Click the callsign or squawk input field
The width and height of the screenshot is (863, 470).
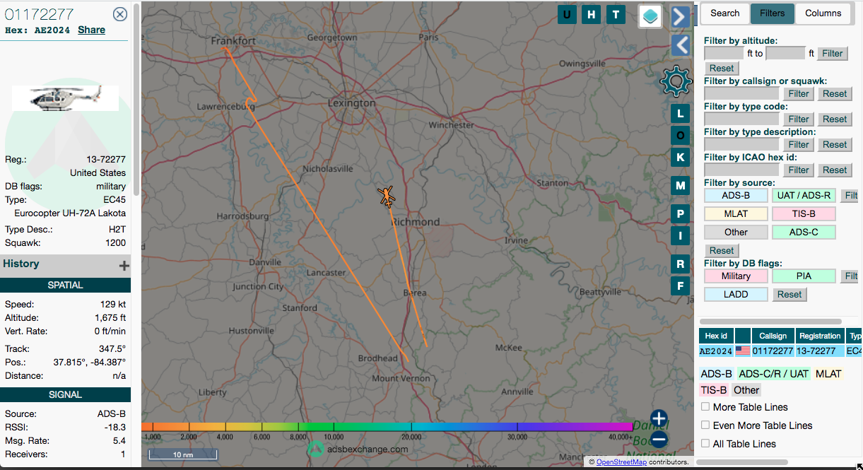742,93
